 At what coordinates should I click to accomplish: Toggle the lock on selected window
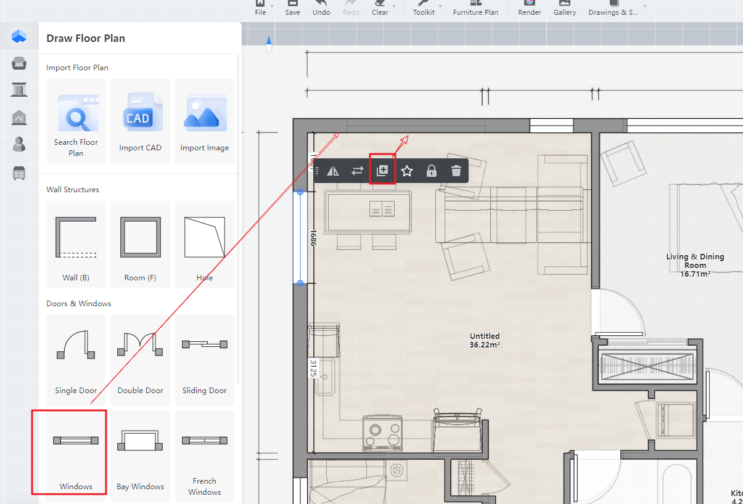pos(432,171)
